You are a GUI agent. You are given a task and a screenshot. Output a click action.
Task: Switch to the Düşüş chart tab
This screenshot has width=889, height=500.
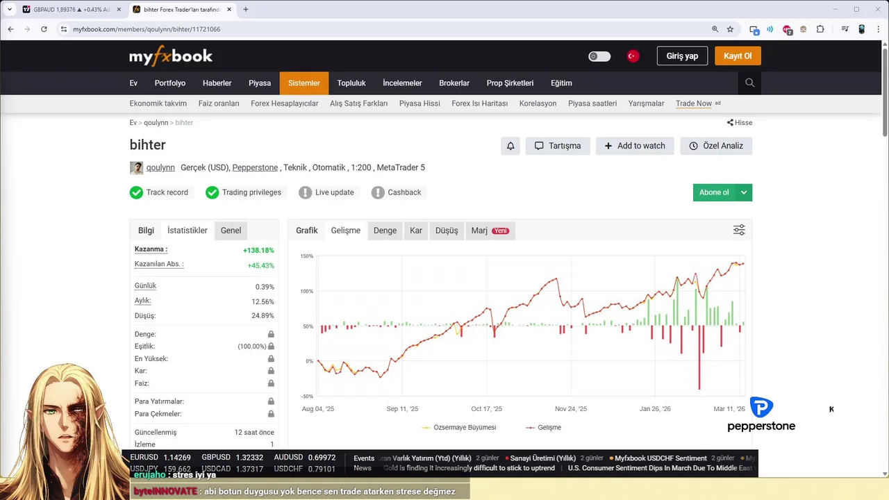click(x=447, y=231)
